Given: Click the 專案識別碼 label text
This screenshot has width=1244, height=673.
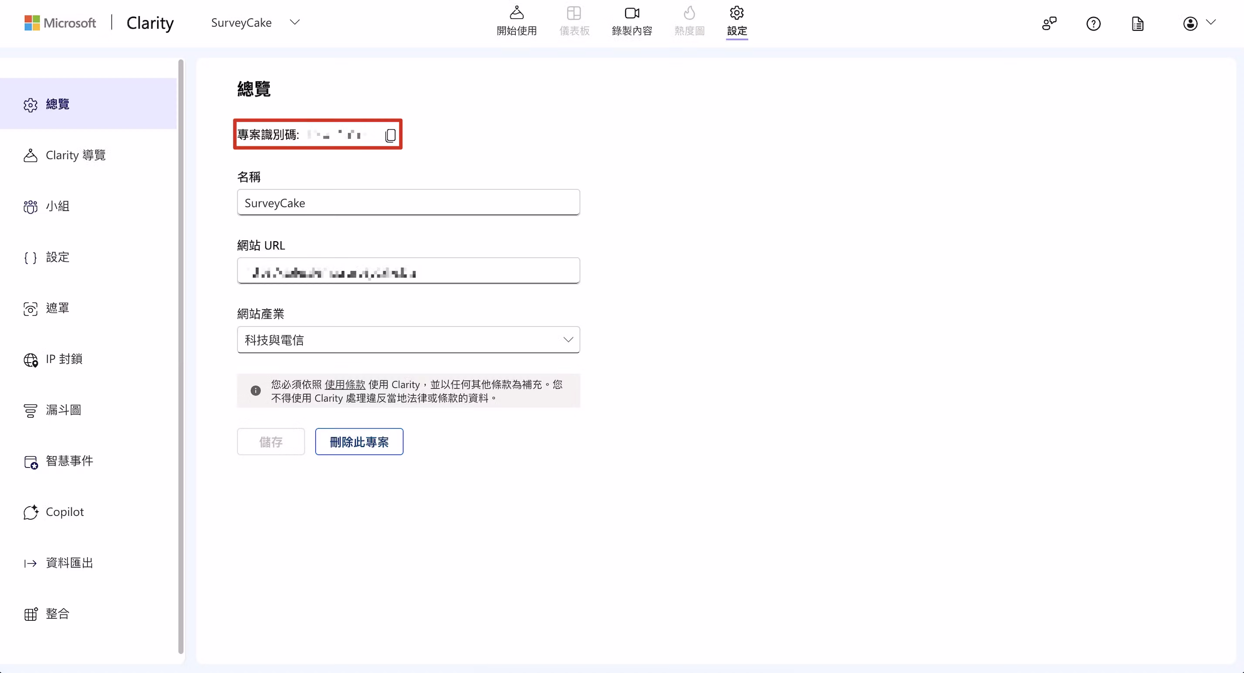Looking at the screenshot, I should pos(268,135).
